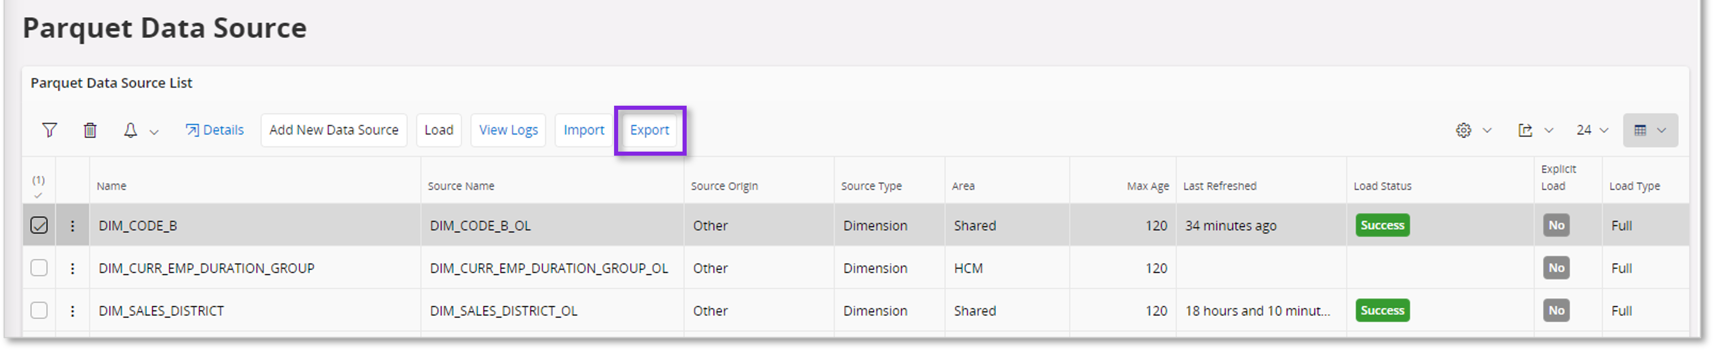Screen dimensions: 1713x350
Task: Expand the bell icon dropdown arrow
Action: (155, 131)
